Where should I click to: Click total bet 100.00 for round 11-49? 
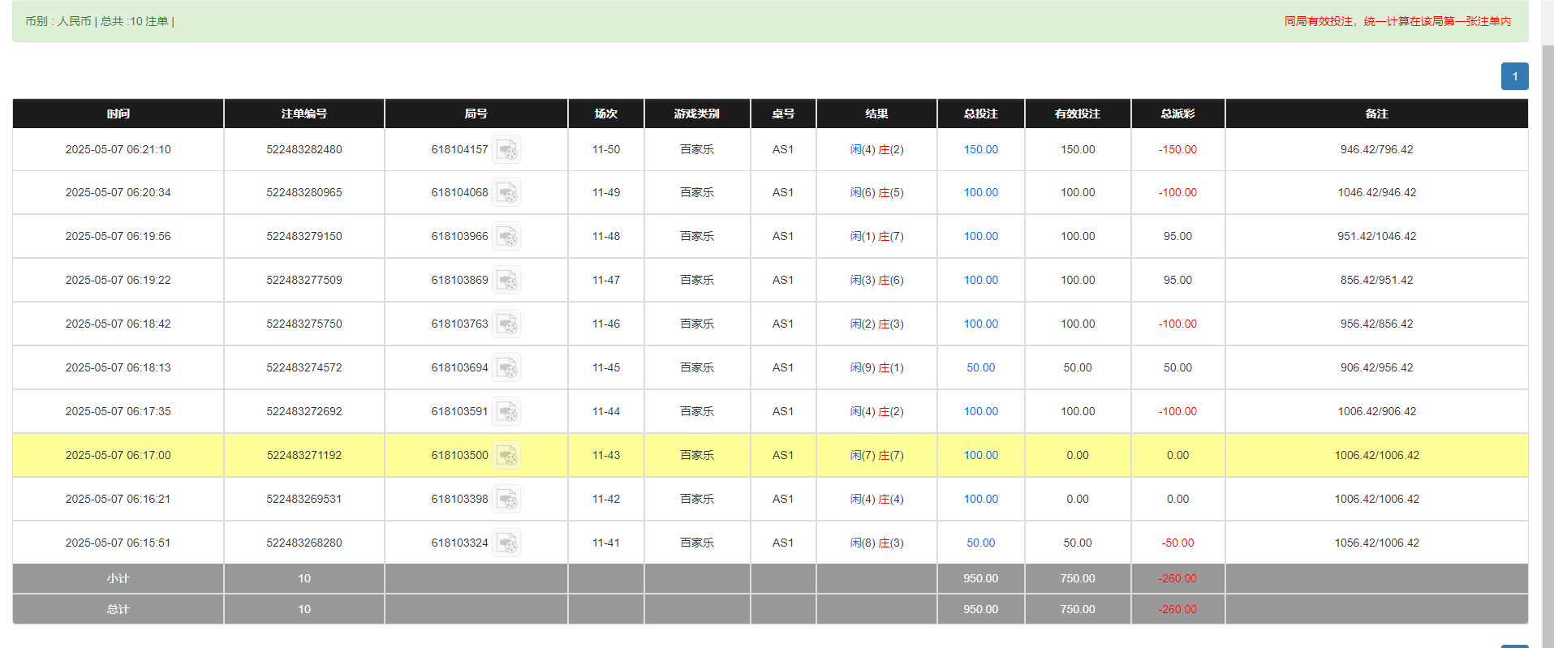[x=980, y=193]
